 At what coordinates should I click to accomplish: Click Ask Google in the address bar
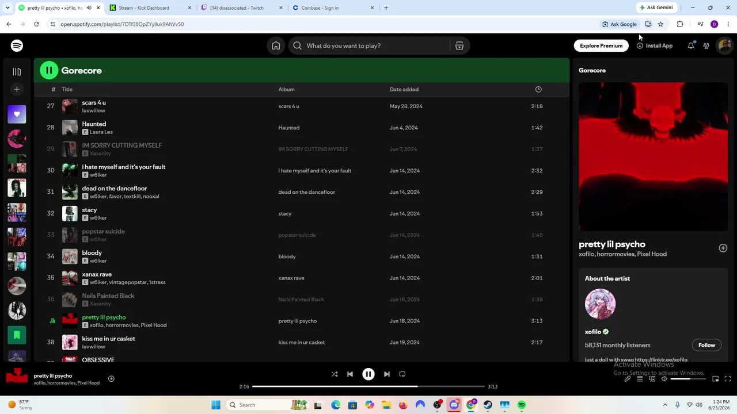(x=619, y=24)
